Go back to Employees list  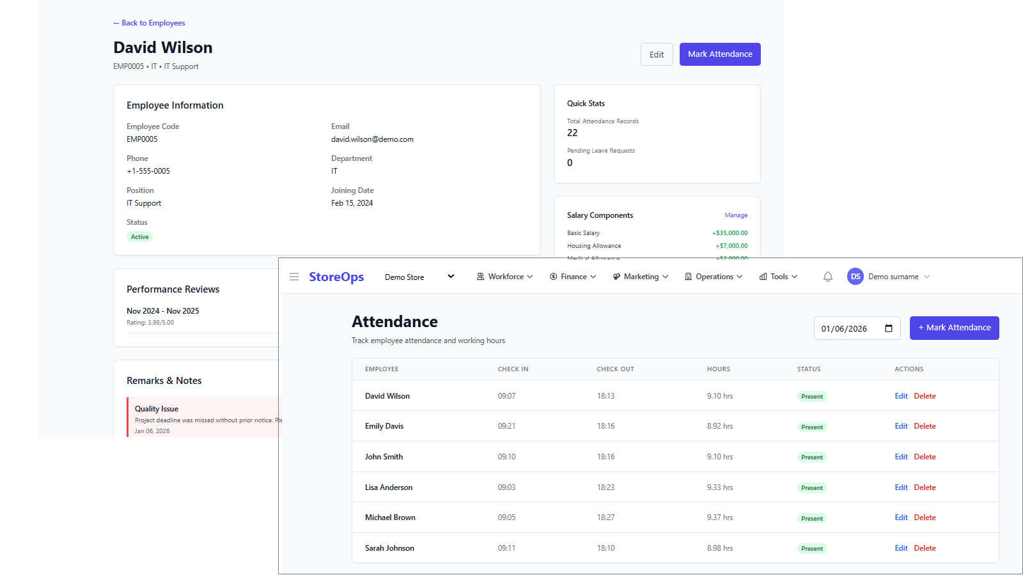[149, 23]
